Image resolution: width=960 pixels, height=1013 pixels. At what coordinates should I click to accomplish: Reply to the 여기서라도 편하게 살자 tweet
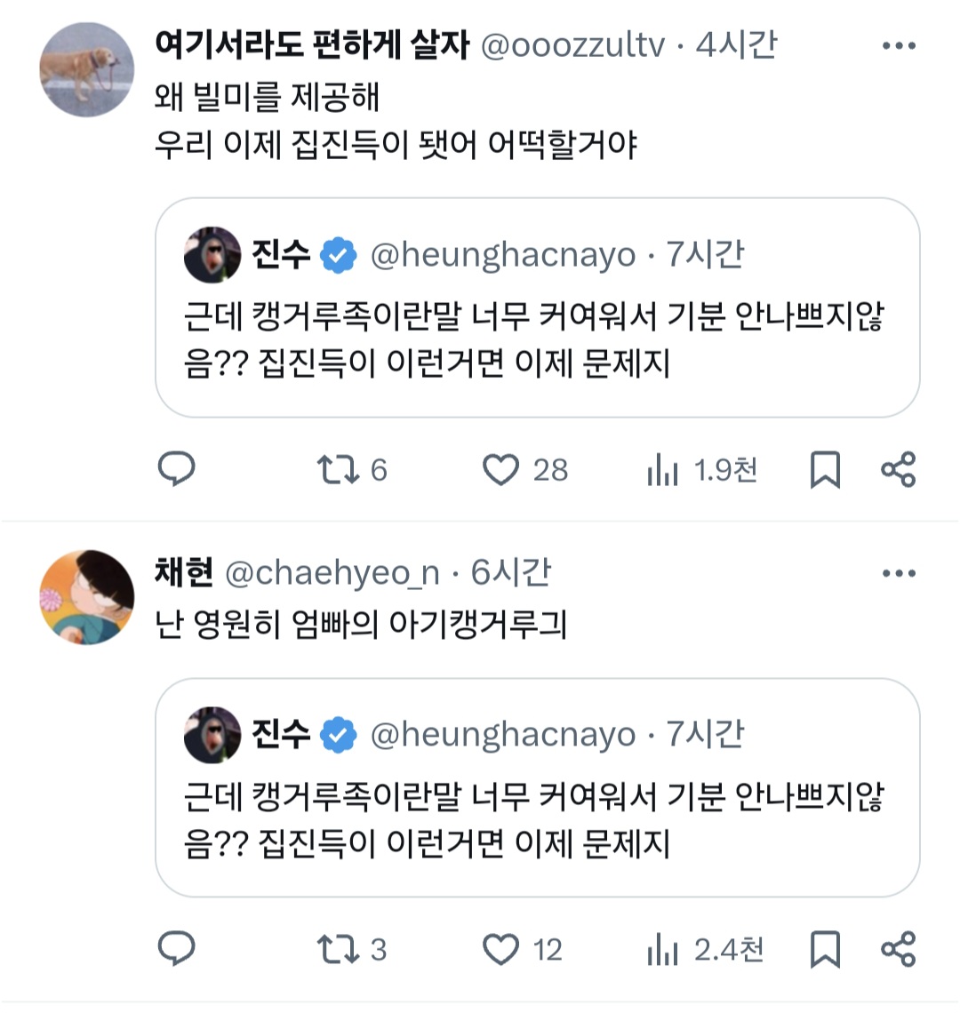click(176, 469)
